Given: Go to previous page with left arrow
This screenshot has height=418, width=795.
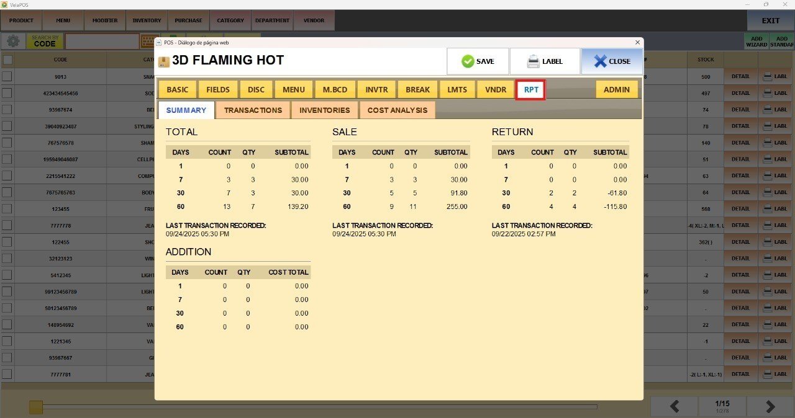Looking at the screenshot, I should [674, 406].
